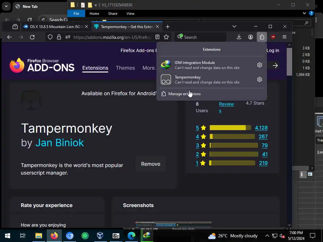323x242 pixels.
Task: Open Home ribbon tab in Explorer window
Action: click(x=94, y=14)
